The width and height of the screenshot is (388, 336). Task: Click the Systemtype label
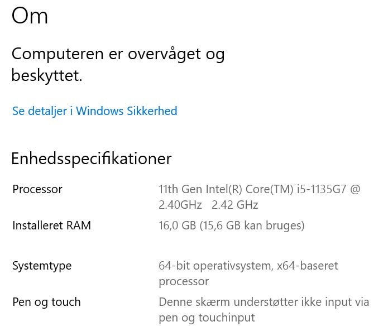point(42,266)
